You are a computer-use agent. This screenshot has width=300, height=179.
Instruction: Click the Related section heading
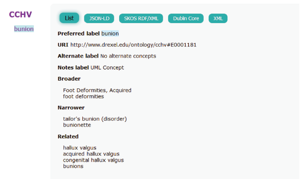(68, 137)
